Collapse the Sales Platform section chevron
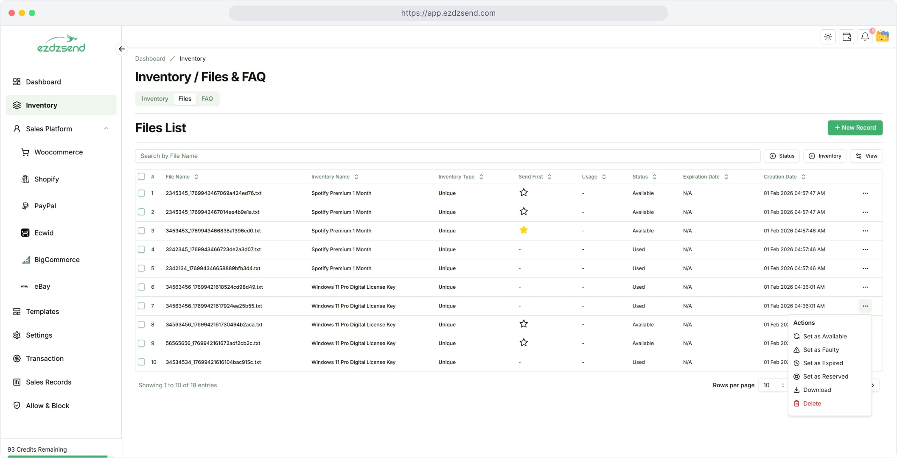 106,128
